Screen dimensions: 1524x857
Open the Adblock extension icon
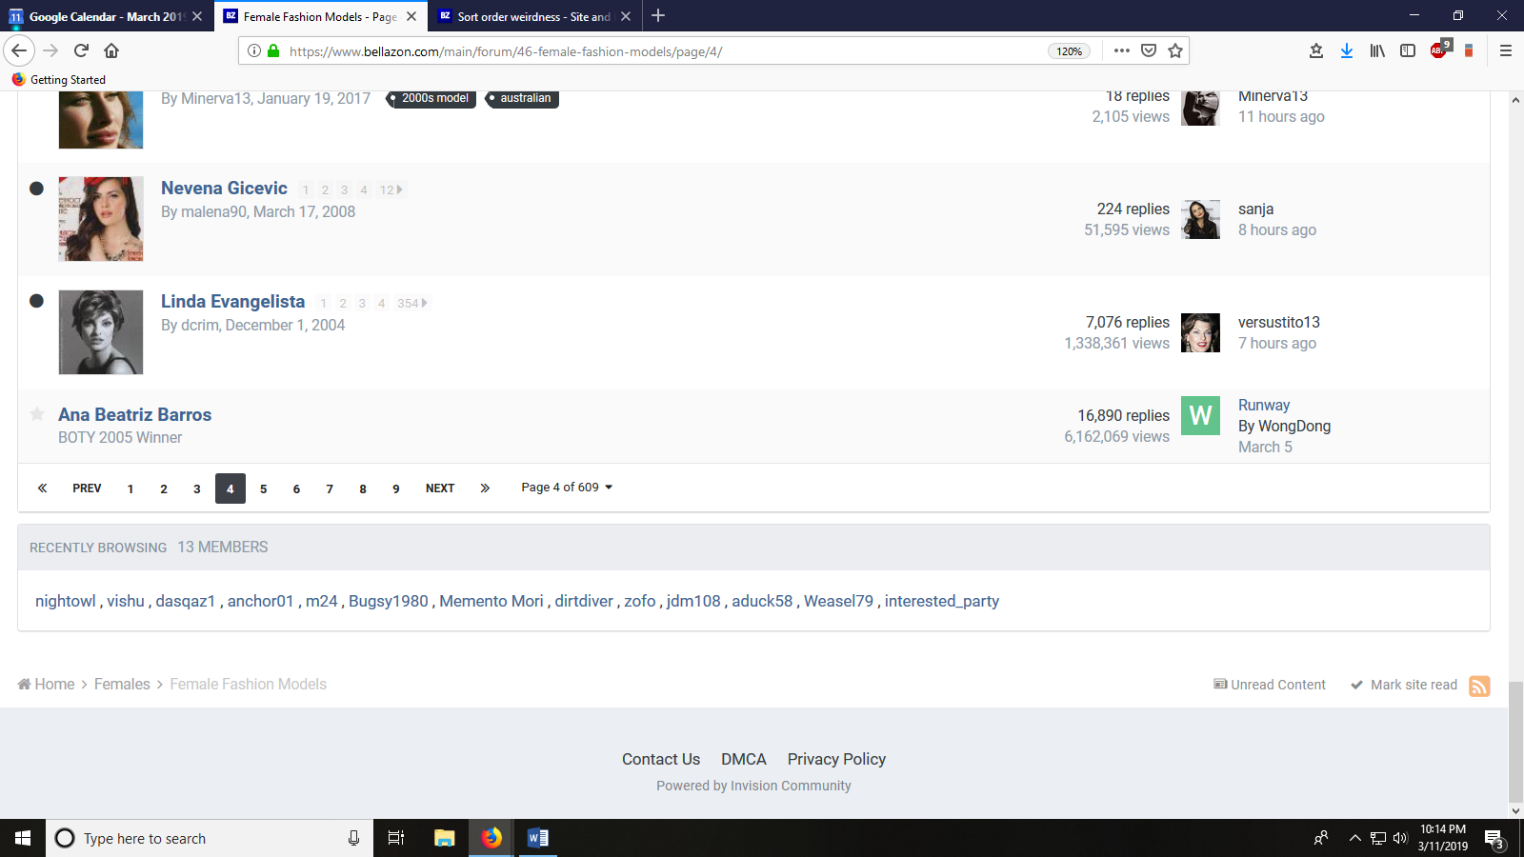pyautogui.click(x=1438, y=51)
